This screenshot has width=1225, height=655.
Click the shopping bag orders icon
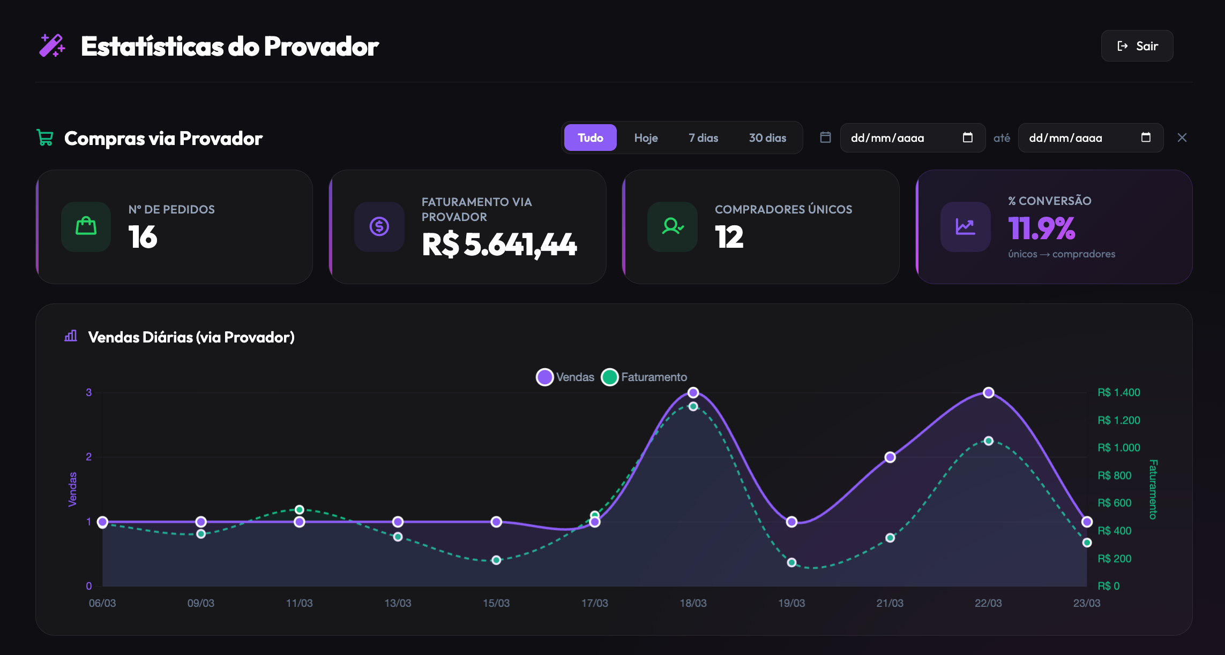coord(86,226)
